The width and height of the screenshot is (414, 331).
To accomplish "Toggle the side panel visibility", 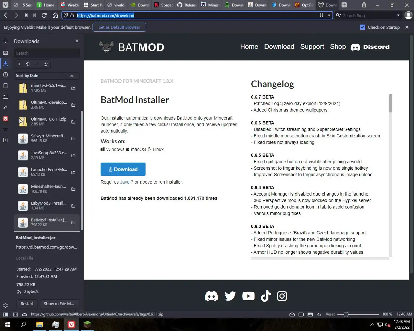I will pyautogui.click(x=5, y=314).
